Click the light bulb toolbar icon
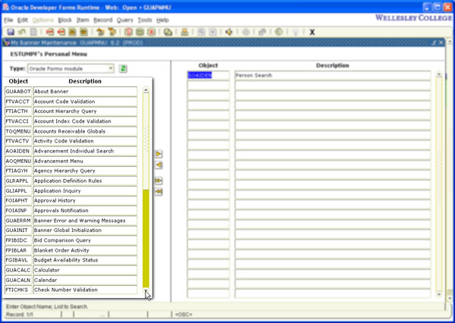The height and width of the screenshot is (323, 455). [x=296, y=32]
